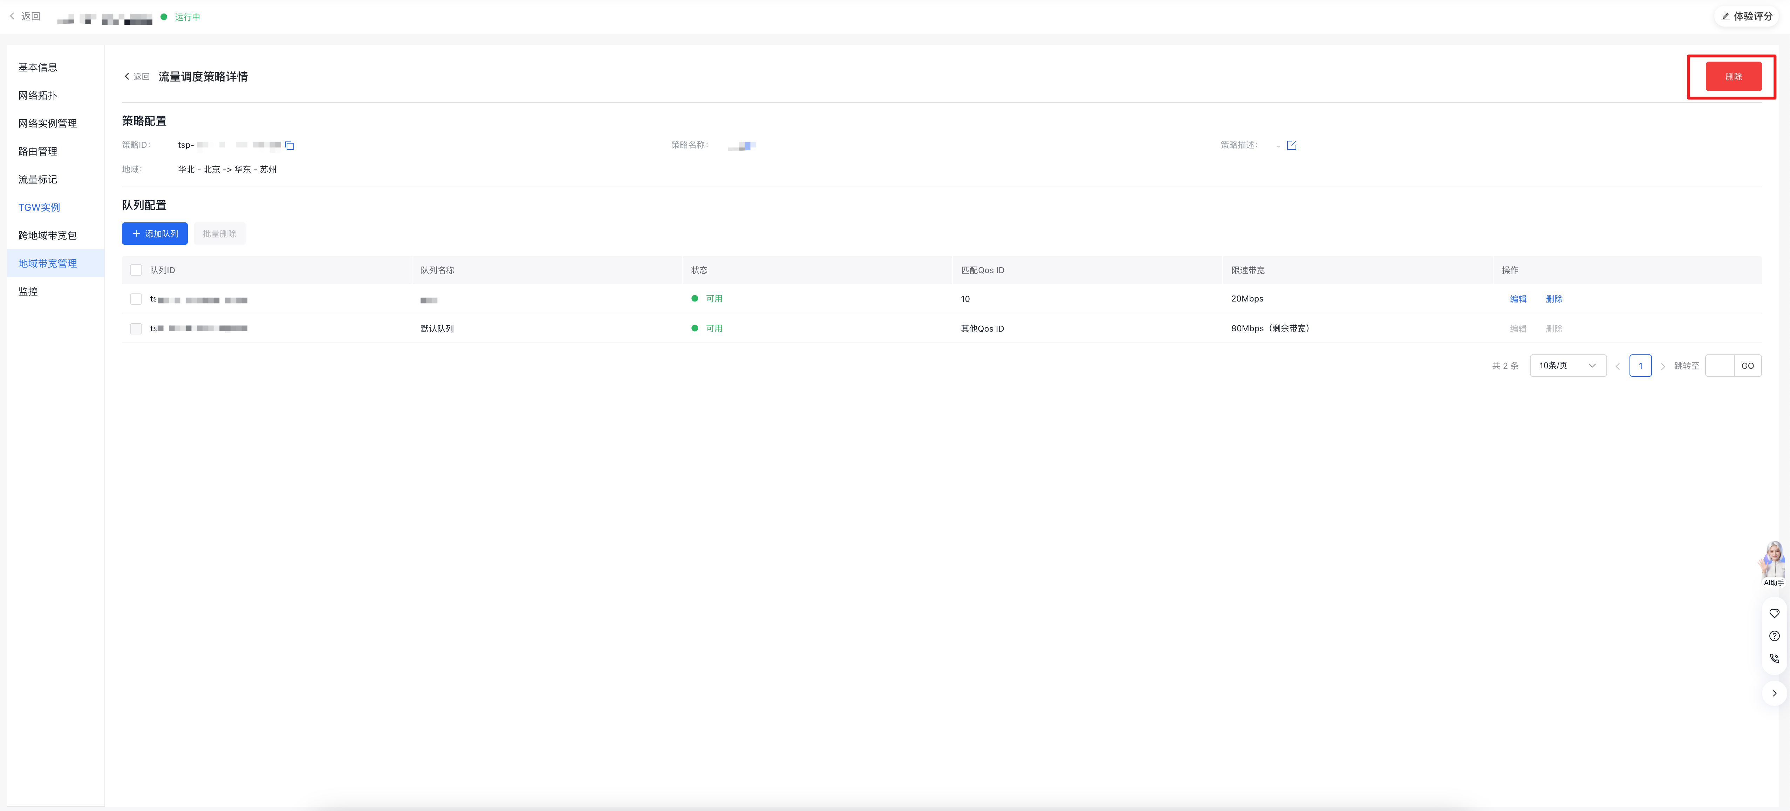Go to next page arrow
This screenshot has height=811, width=1790.
pos(1663,366)
